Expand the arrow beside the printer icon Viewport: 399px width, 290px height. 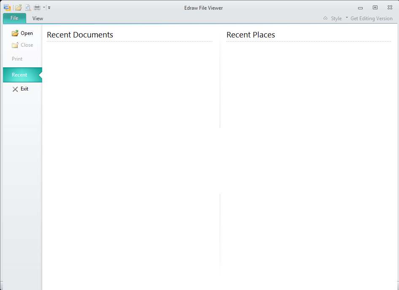tap(44, 8)
